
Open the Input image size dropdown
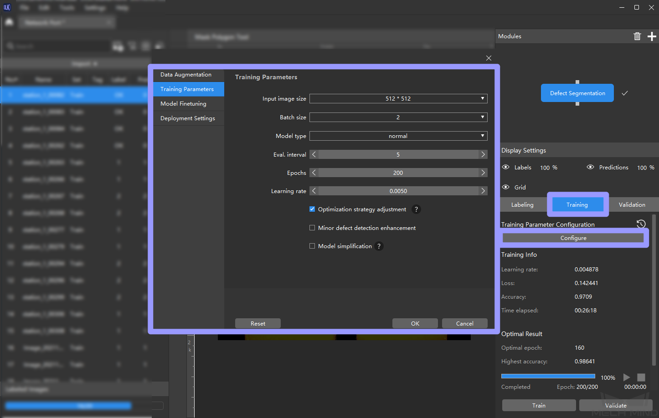[x=398, y=98]
